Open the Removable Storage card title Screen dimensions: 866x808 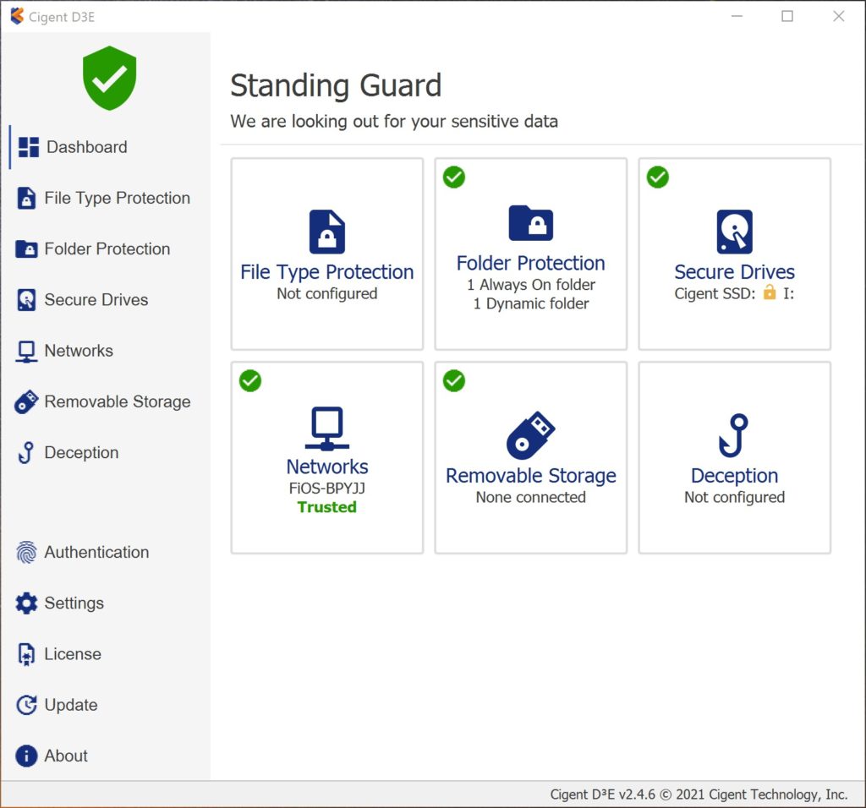[x=531, y=476]
